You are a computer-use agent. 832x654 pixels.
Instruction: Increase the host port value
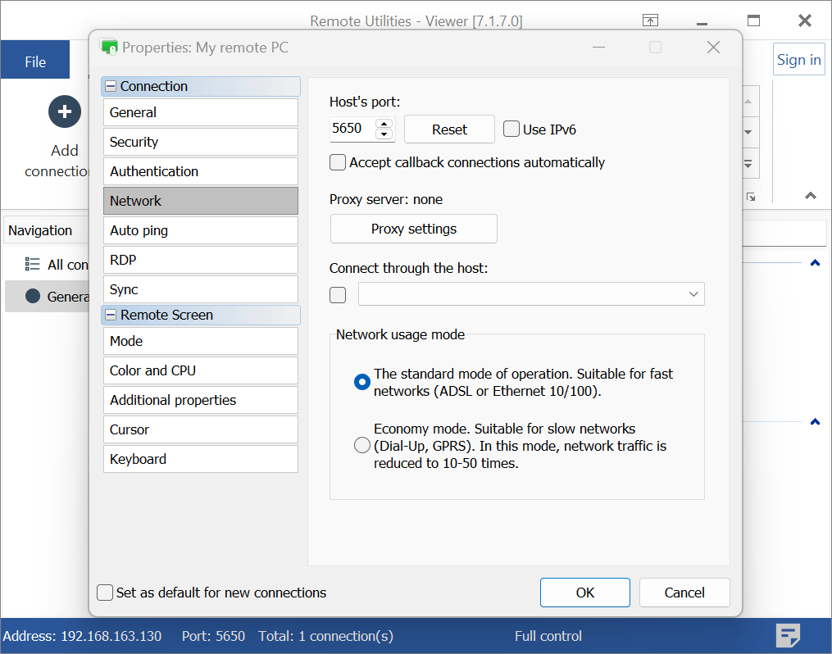coord(384,124)
